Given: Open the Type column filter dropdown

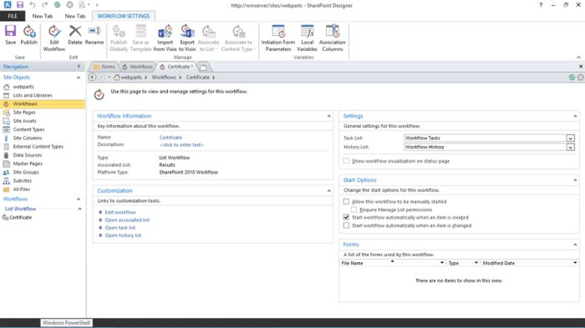Looking at the screenshot, I should pyautogui.click(x=476, y=263).
